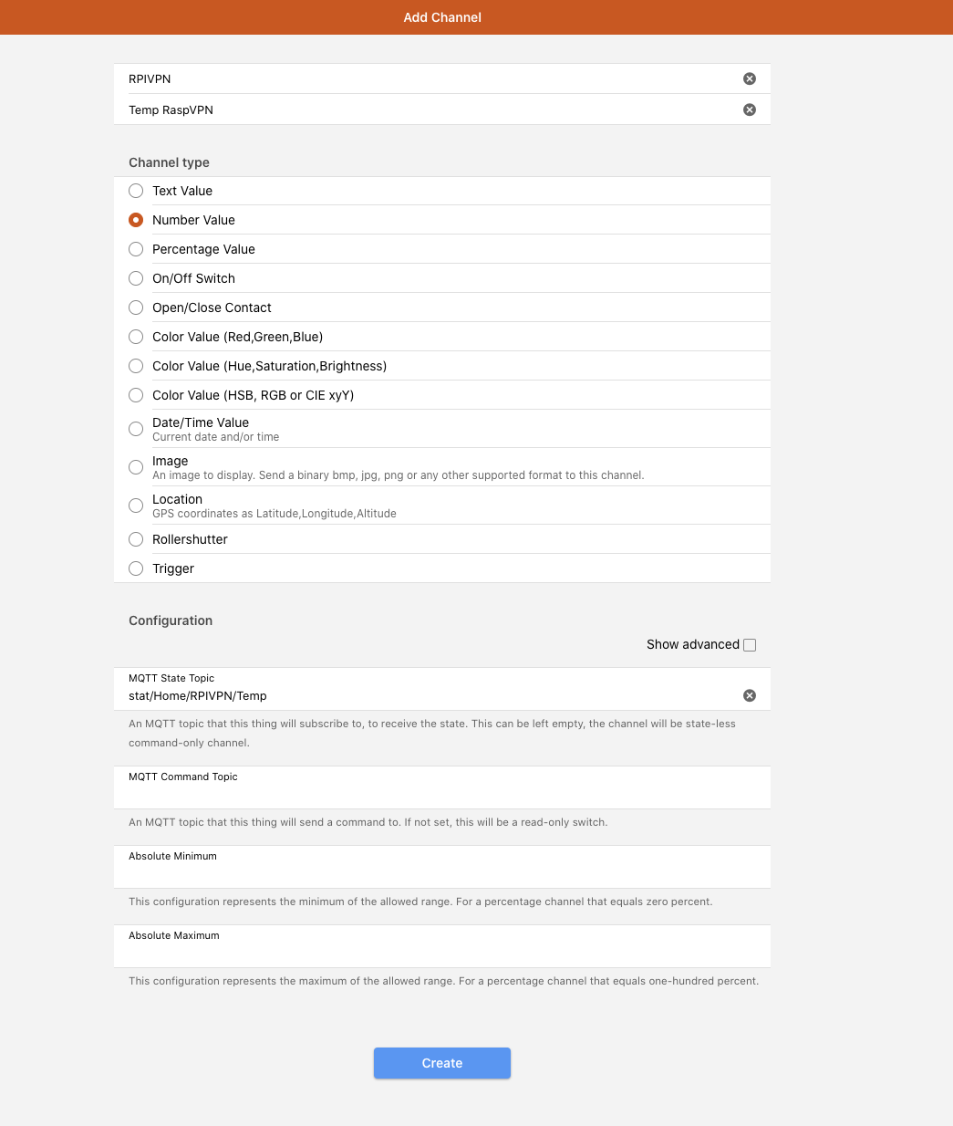
Task: Select Text Value channel type
Action: point(136,191)
